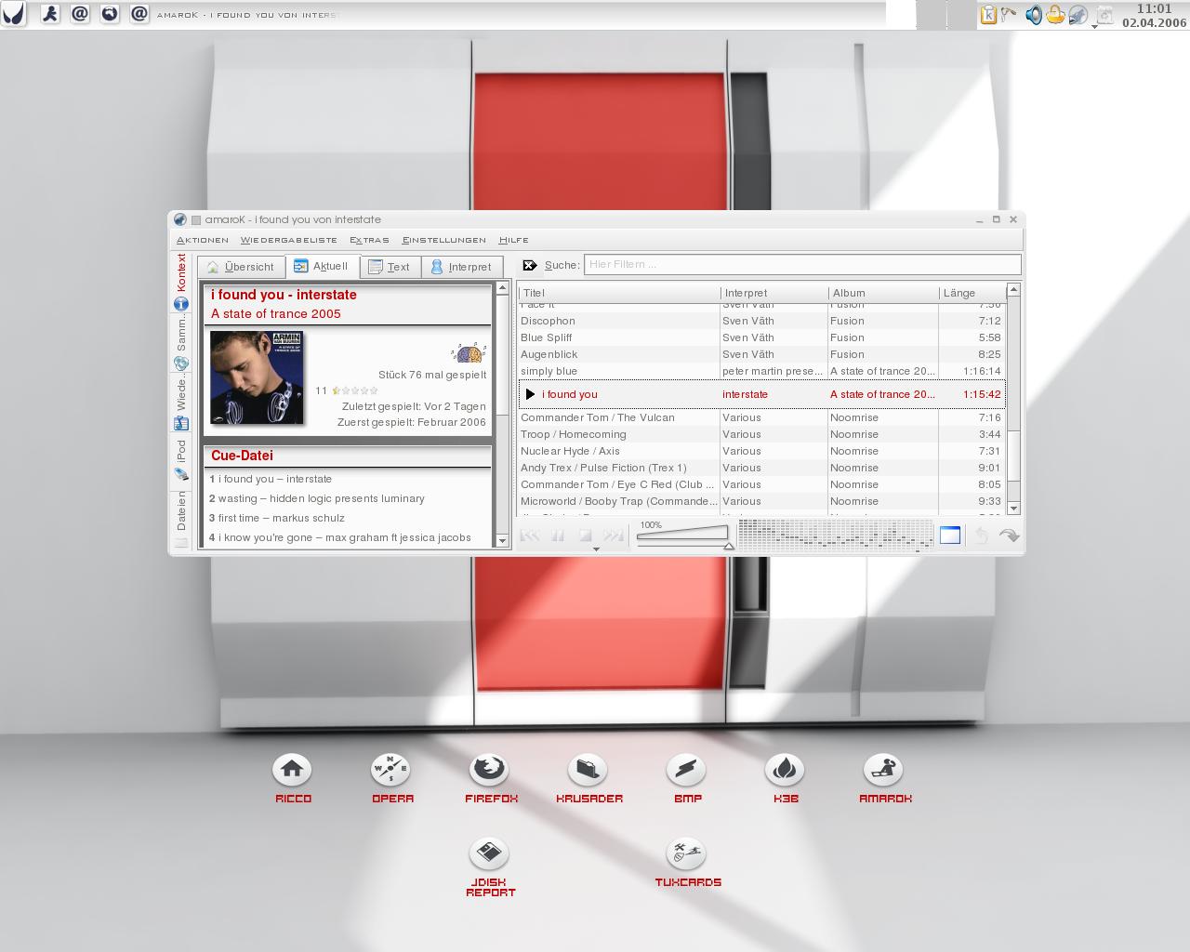Open the Aktionen menu
This screenshot has width=1190, height=952.
coord(203,240)
